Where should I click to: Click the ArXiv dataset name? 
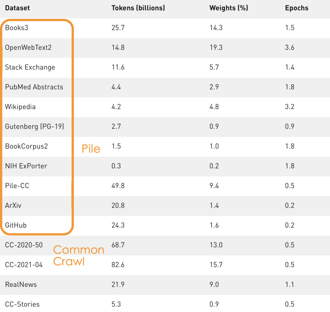pos(13,206)
